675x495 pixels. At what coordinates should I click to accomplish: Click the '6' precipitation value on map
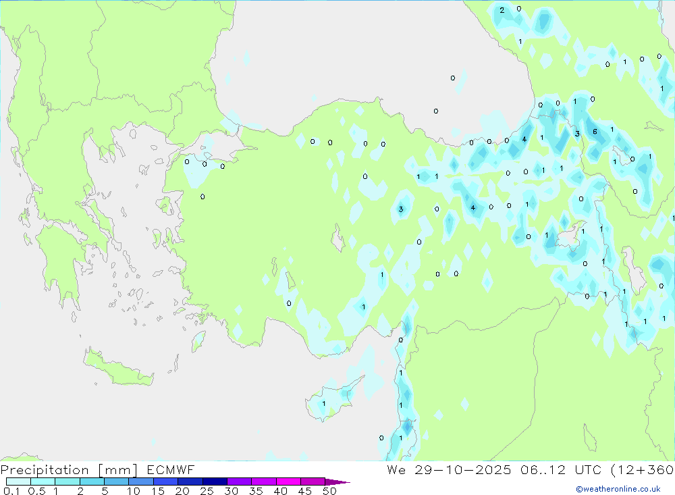click(595, 132)
